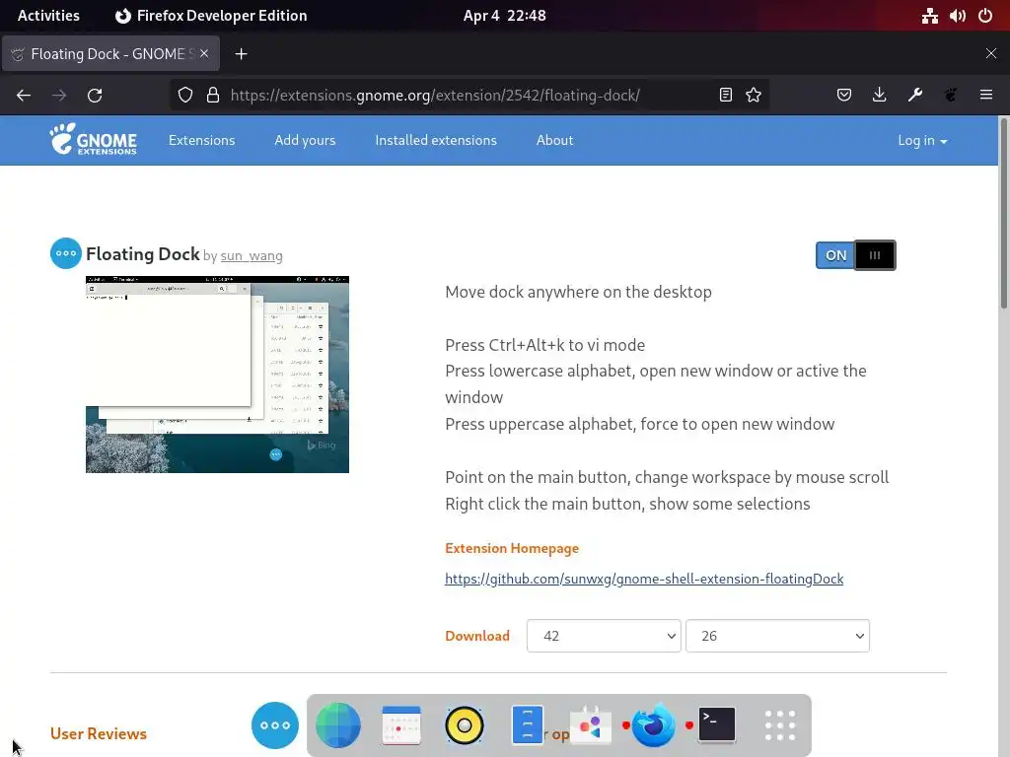The image size is (1010, 757).
Task: Click text 'Press Ctrl+Alt+k to vi mode'
Action: click(544, 345)
